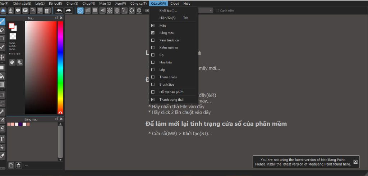Open the Bộ lọc(R) menu

point(56,4)
